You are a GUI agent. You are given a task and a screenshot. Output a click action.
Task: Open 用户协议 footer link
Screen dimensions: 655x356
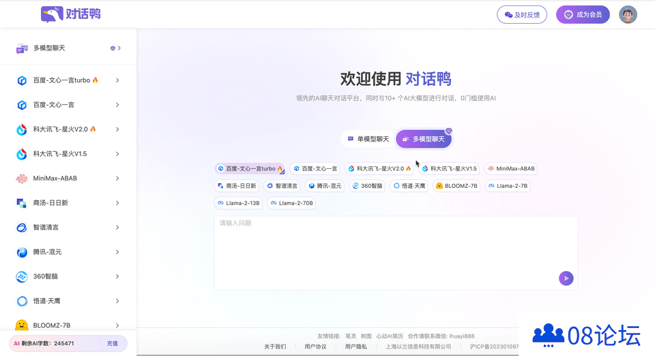click(x=315, y=346)
